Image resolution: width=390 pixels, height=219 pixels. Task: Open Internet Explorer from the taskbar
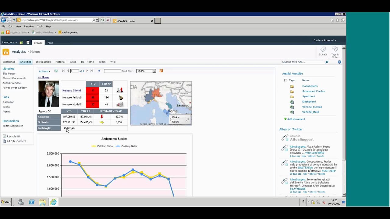coord(53,202)
